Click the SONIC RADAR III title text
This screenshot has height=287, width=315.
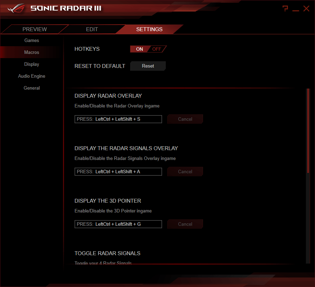pos(66,8)
